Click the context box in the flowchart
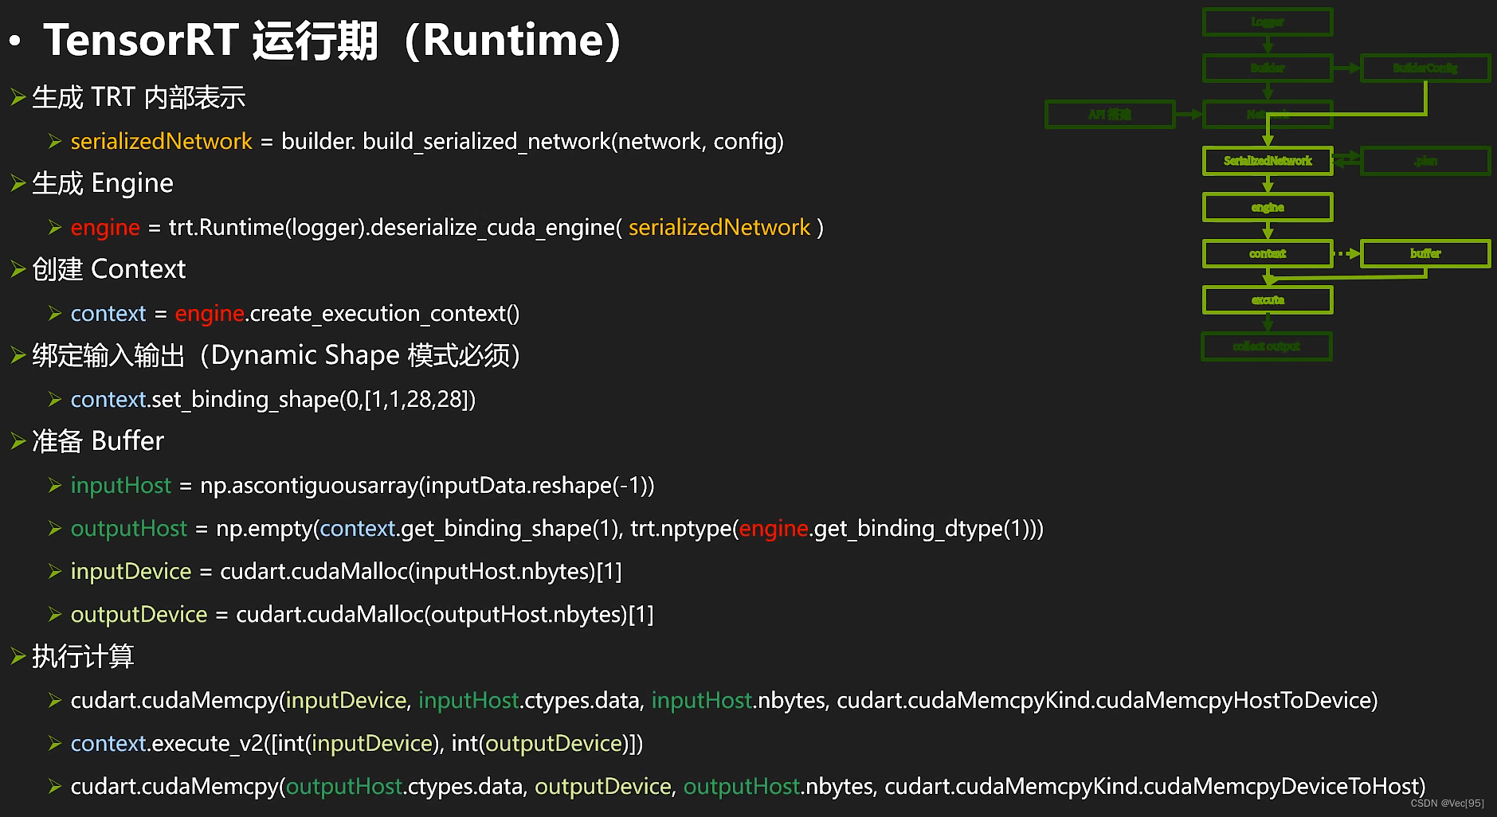 [1268, 254]
